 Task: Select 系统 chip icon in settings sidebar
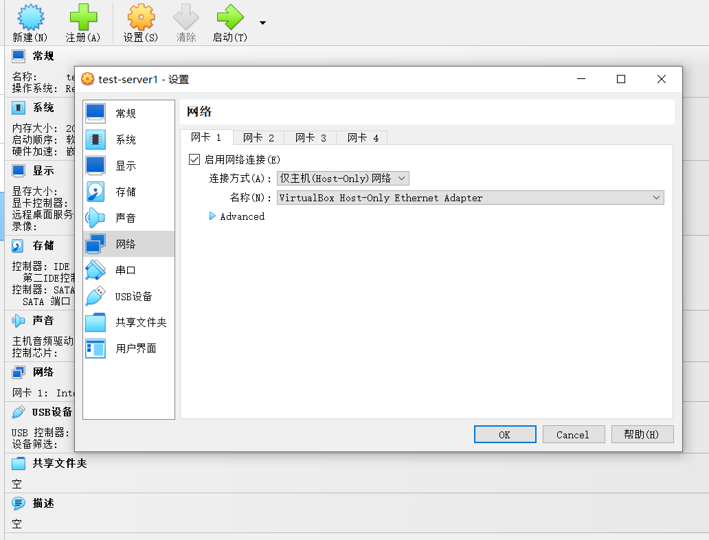95,139
